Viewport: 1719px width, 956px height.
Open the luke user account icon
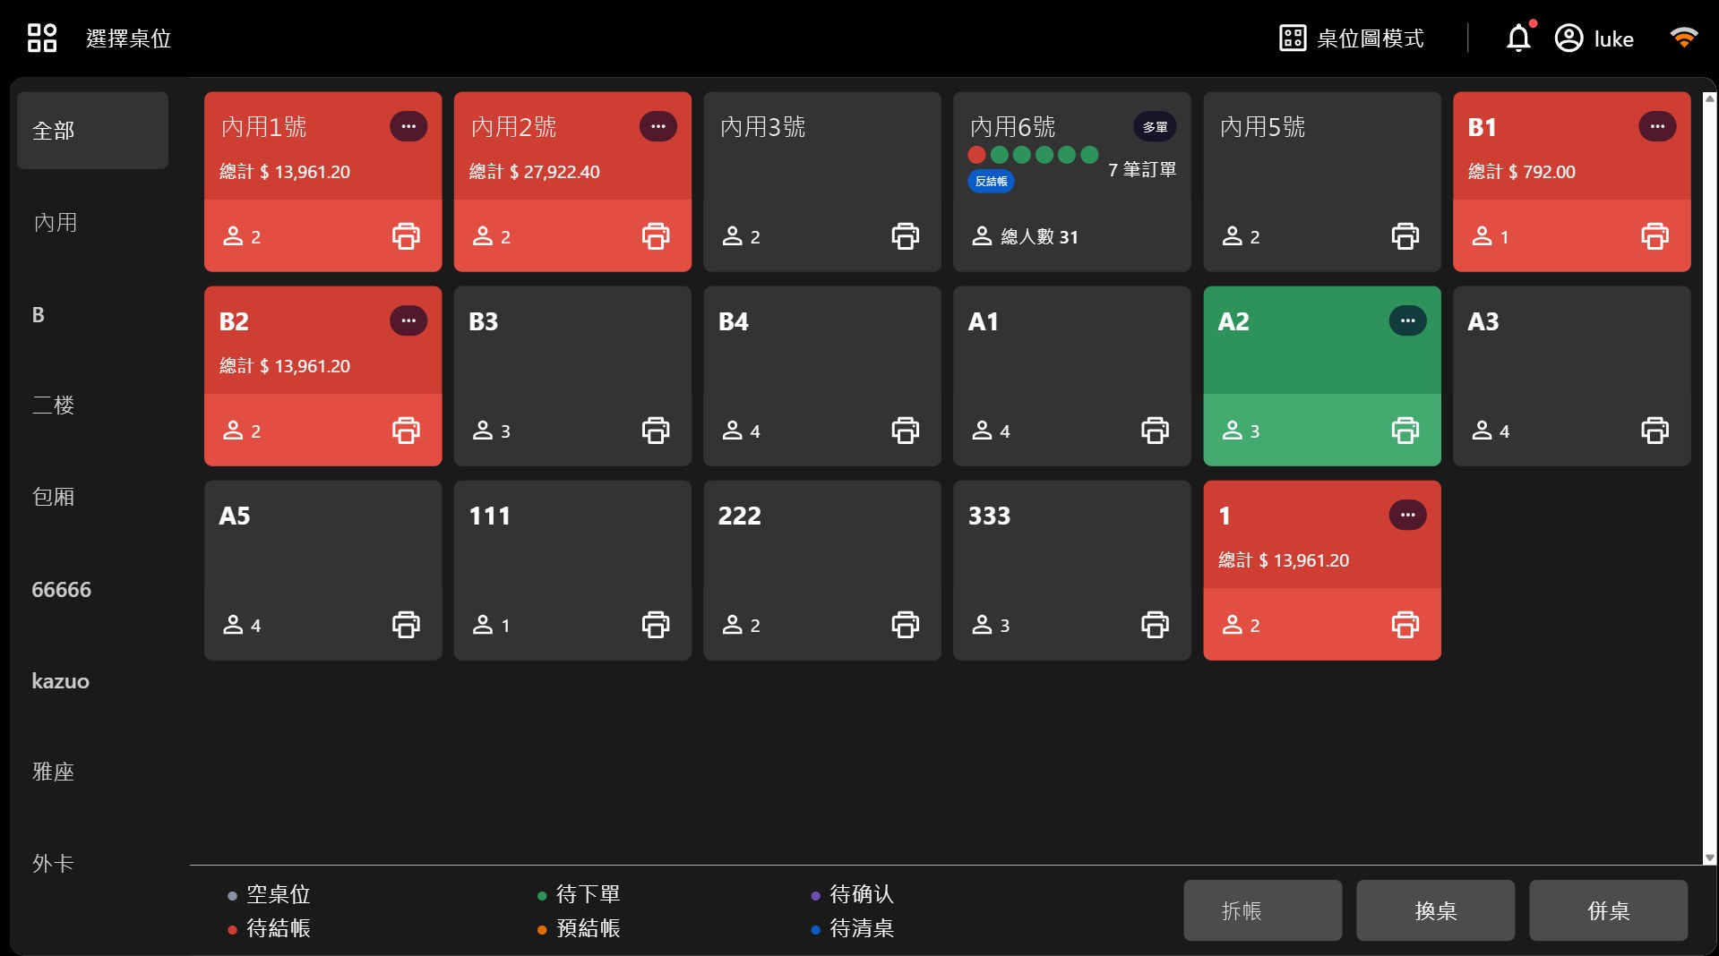tap(1569, 38)
